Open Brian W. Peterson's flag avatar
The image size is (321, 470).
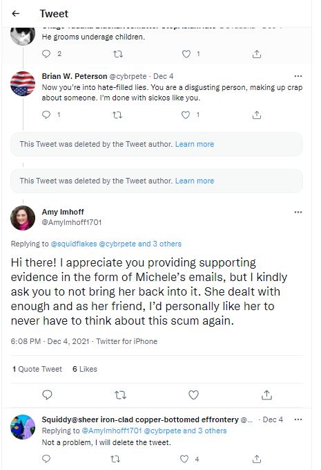23,84
